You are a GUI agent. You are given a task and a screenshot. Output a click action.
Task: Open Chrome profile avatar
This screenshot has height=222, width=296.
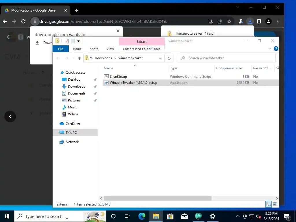pos(269,21)
